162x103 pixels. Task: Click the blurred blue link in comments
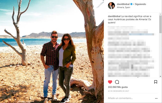142,34
